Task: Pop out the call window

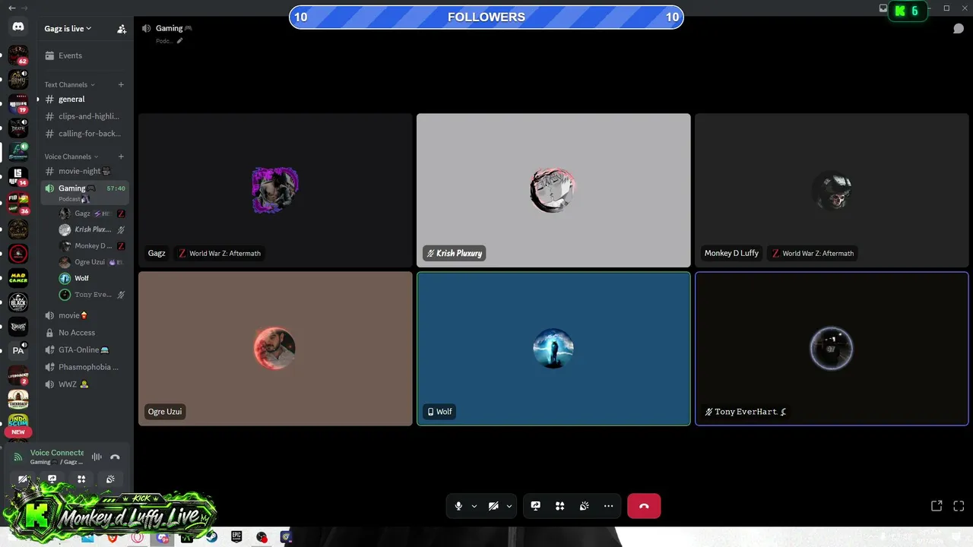Action: 937,506
